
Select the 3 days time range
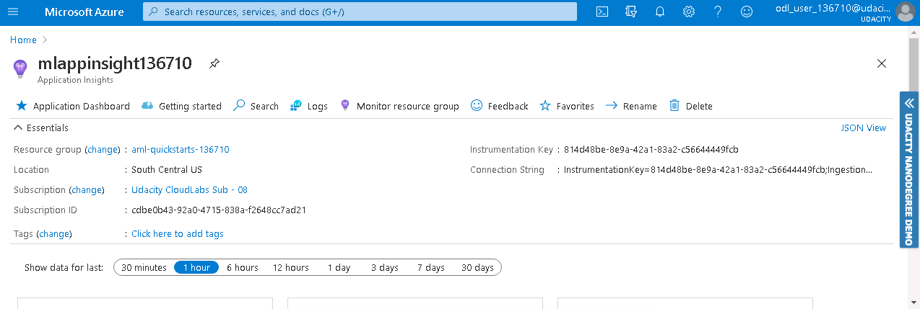pos(385,267)
